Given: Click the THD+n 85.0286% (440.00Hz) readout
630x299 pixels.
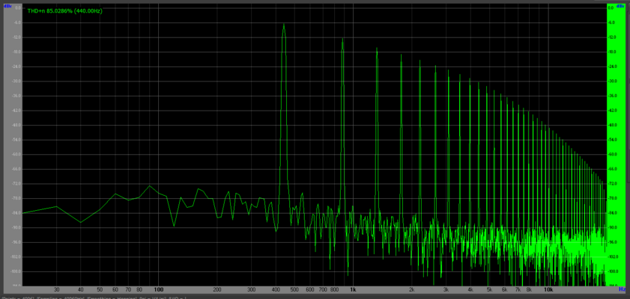Looking at the screenshot, I should click(64, 11).
